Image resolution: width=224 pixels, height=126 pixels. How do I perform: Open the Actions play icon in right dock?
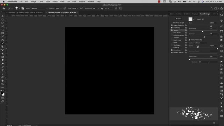point(222,62)
